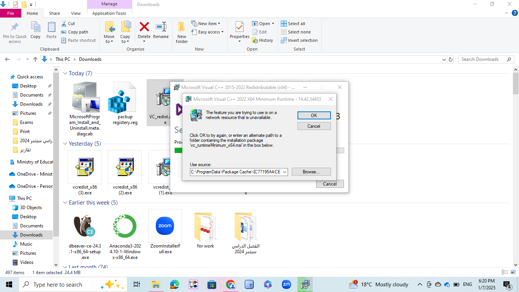
Task: Open the Application Tools tab
Action: point(109,13)
